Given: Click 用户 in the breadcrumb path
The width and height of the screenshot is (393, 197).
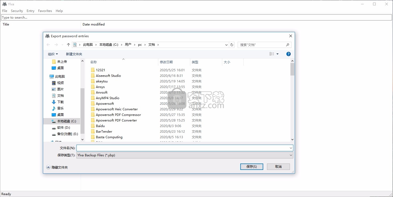Looking at the screenshot, I should click(128, 45).
